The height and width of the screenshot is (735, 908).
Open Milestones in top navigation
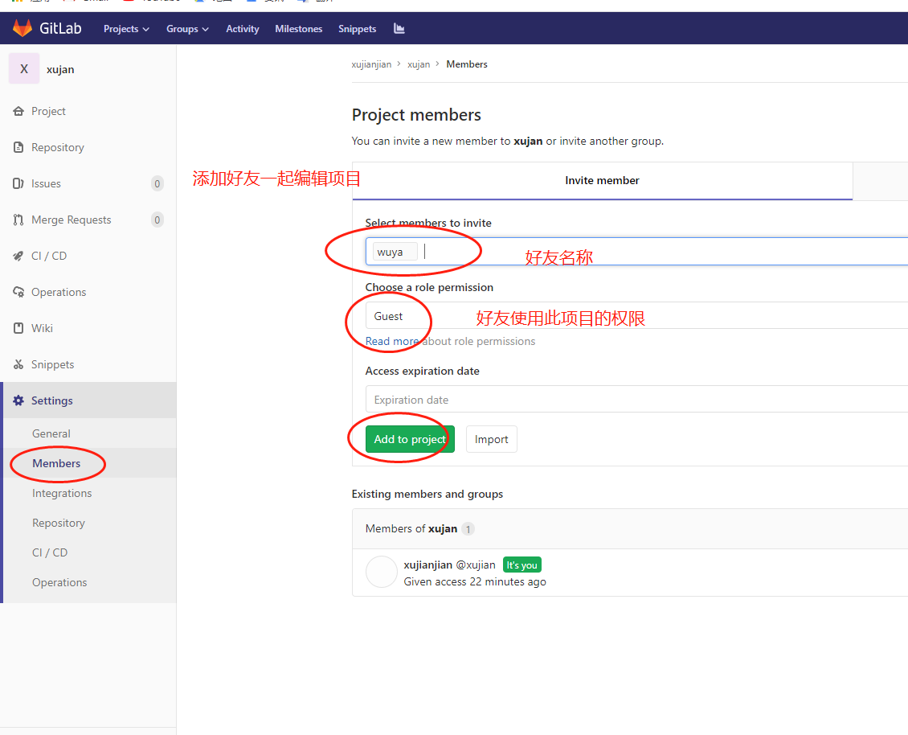coord(298,29)
